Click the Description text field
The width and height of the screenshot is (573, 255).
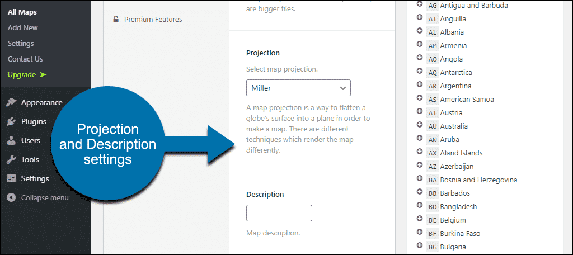pos(279,213)
